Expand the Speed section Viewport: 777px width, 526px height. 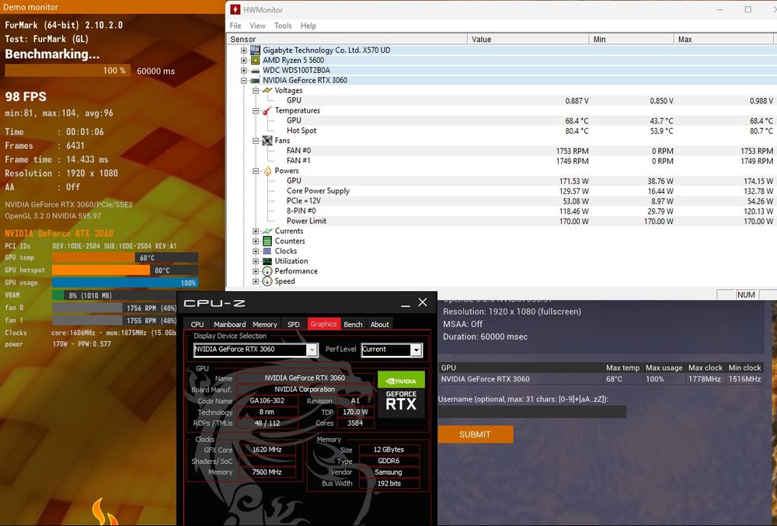[255, 281]
